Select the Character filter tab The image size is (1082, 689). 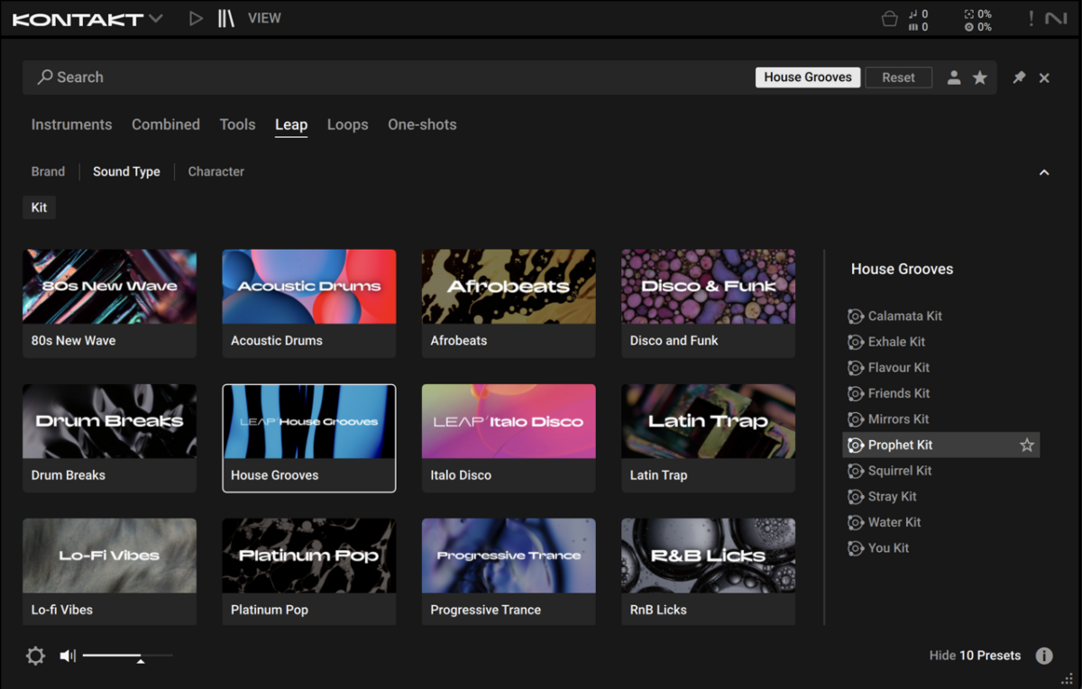(x=215, y=171)
